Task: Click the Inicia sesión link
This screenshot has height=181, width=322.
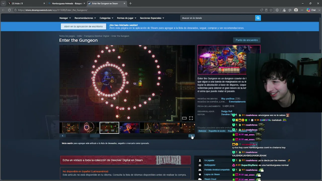Action: [67, 143]
